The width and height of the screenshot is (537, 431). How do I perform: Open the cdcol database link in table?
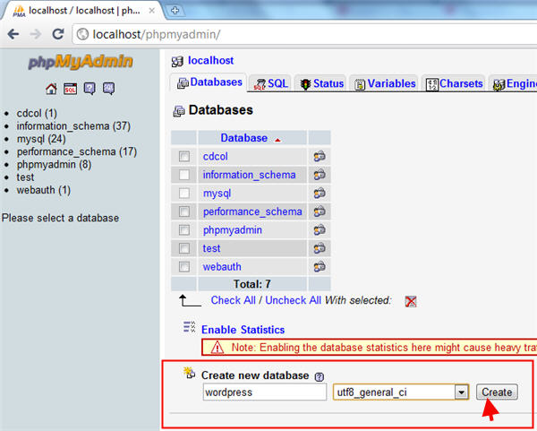(215, 156)
